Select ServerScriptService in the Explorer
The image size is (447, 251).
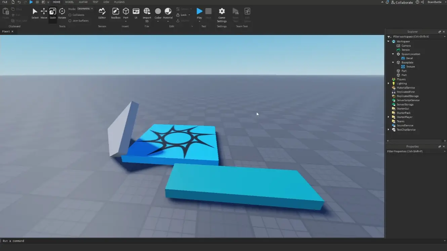pyautogui.click(x=408, y=100)
